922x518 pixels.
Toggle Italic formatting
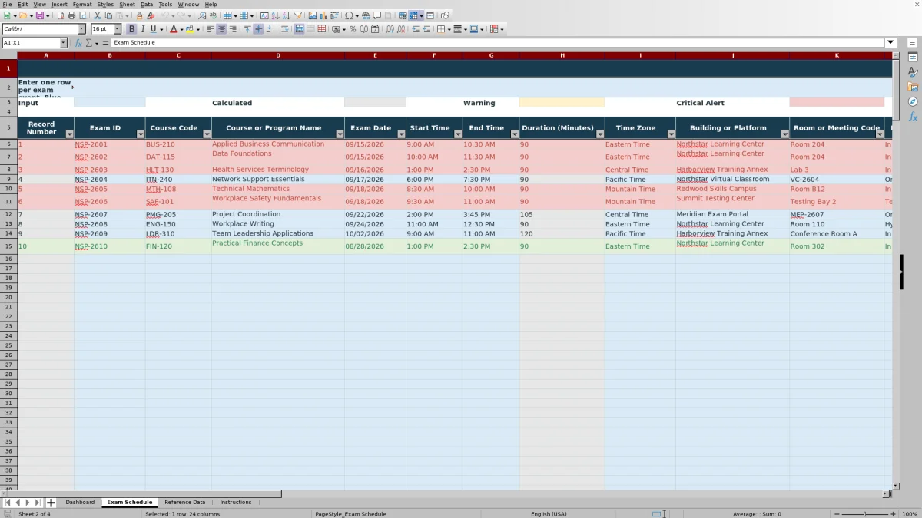point(142,29)
